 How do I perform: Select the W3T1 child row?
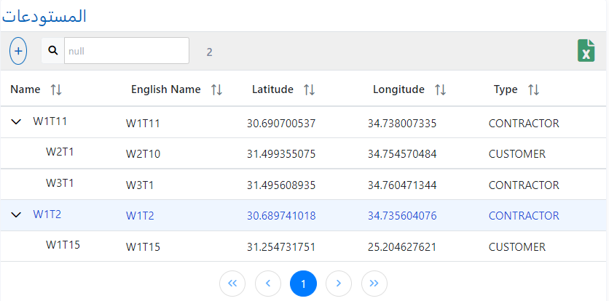(x=60, y=184)
